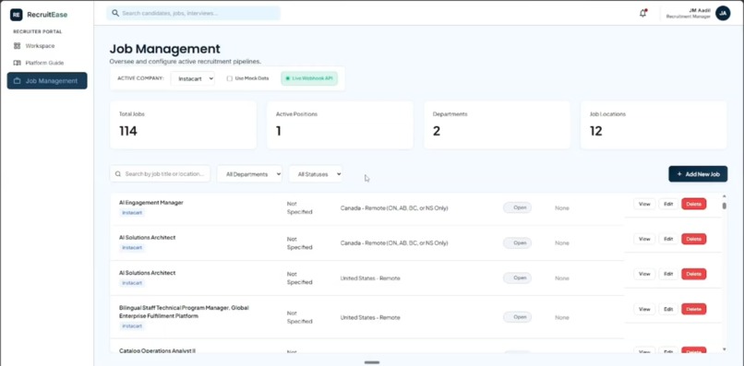Click the Bilingual Staff Technical Program Manager title
This screenshot has width=744, height=366.
pyautogui.click(x=184, y=312)
